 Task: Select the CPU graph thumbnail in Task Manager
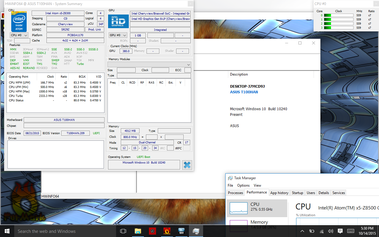[239, 208]
